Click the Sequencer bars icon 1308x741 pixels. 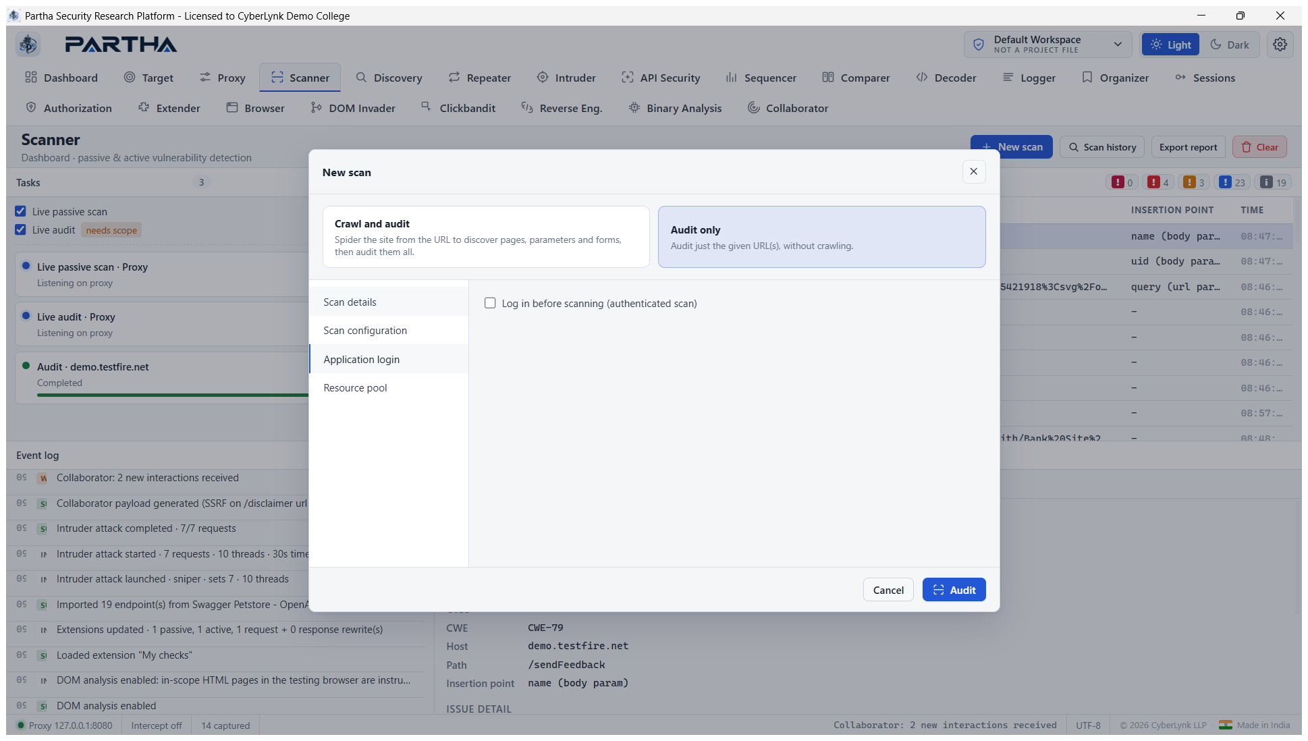(732, 78)
